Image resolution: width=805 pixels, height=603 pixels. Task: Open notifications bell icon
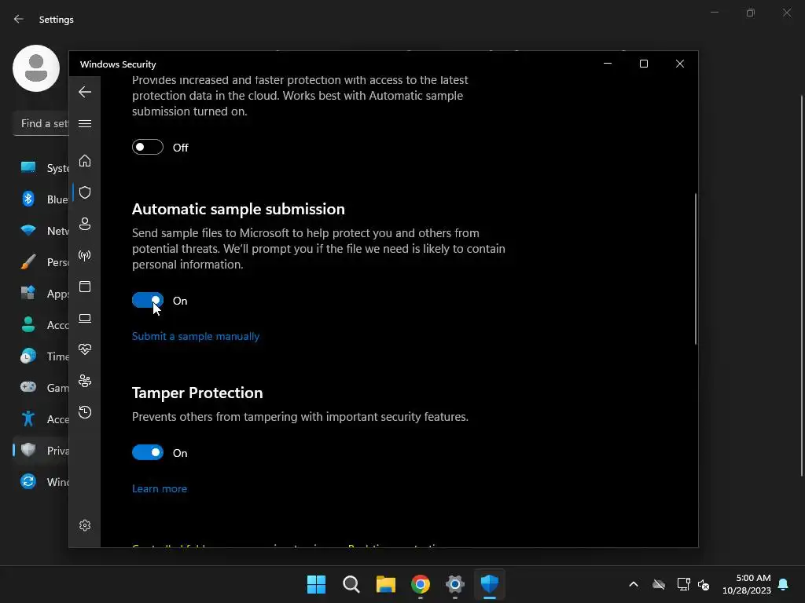784,584
